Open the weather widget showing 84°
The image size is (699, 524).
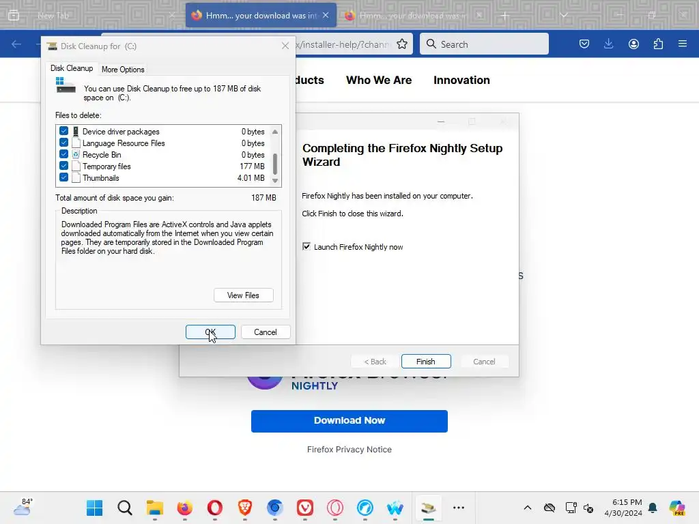pyautogui.click(x=23, y=508)
